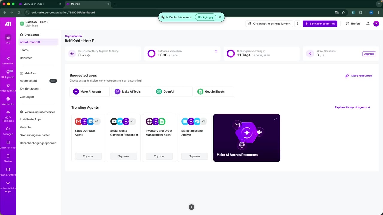Choose the OpenAI suggested app
Screen dimensions: 383x215
click(173, 92)
